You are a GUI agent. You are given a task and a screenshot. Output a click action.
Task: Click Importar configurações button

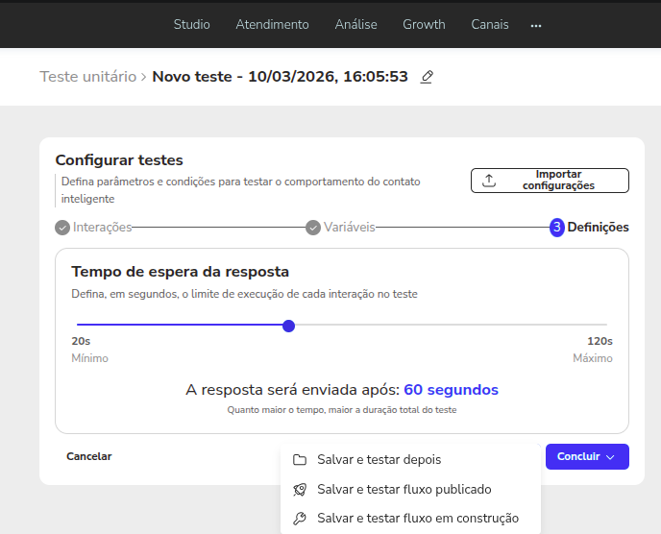click(550, 181)
